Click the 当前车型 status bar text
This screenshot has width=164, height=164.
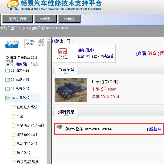[x=34, y=28]
